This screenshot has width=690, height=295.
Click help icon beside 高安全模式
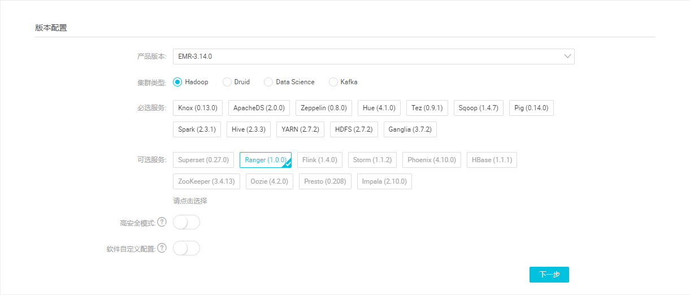[x=162, y=222]
